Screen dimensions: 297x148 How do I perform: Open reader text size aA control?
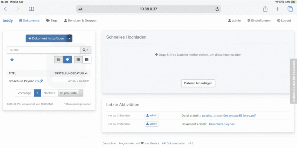tap(80, 9)
